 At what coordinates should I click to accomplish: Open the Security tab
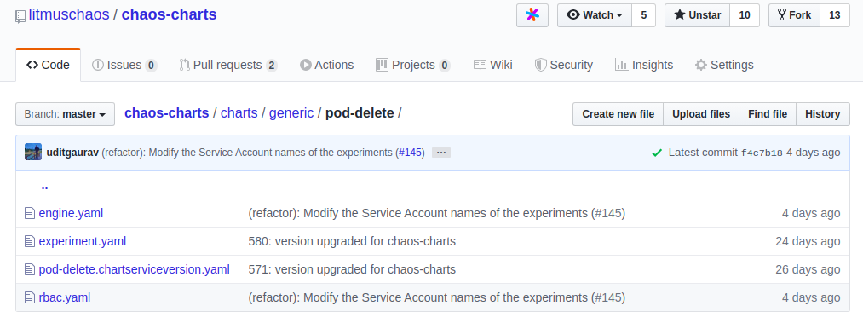click(564, 65)
